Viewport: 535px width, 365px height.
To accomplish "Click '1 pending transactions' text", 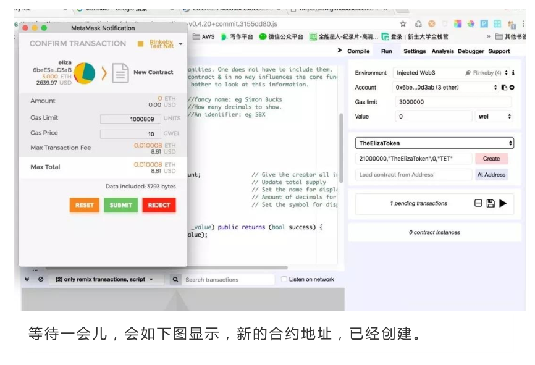I will click(418, 203).
